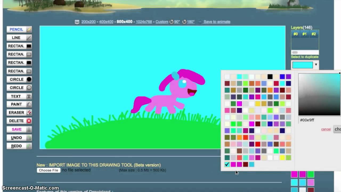Pick the black swatch in color palette
341x192 pixels.
[x=270, y=77]
